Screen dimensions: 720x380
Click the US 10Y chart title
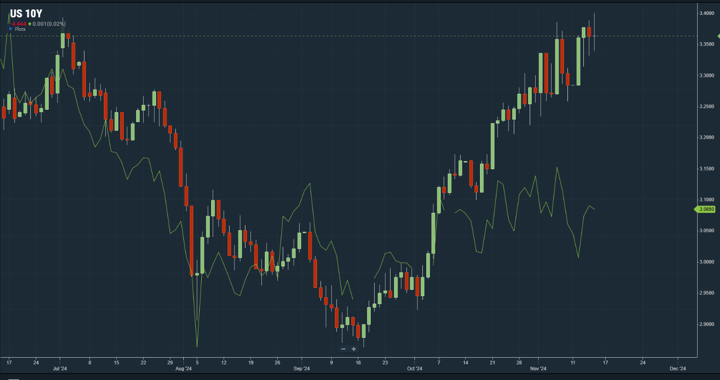click(x=26, y=14)
